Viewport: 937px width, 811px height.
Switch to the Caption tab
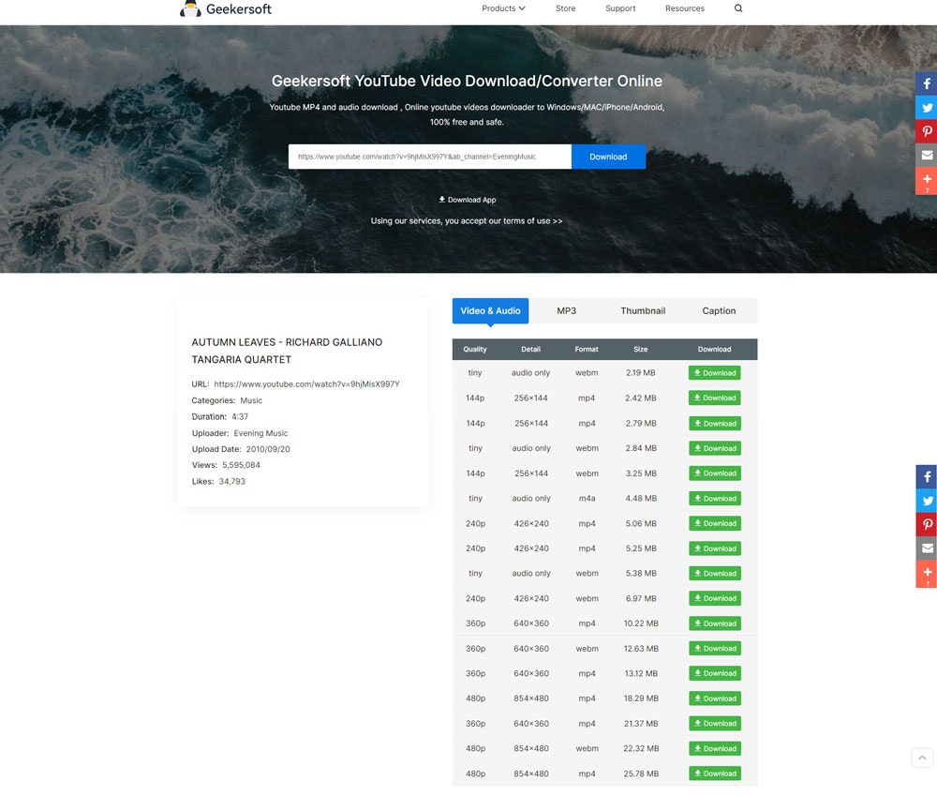pyautogui.click(x=719, y=311)
